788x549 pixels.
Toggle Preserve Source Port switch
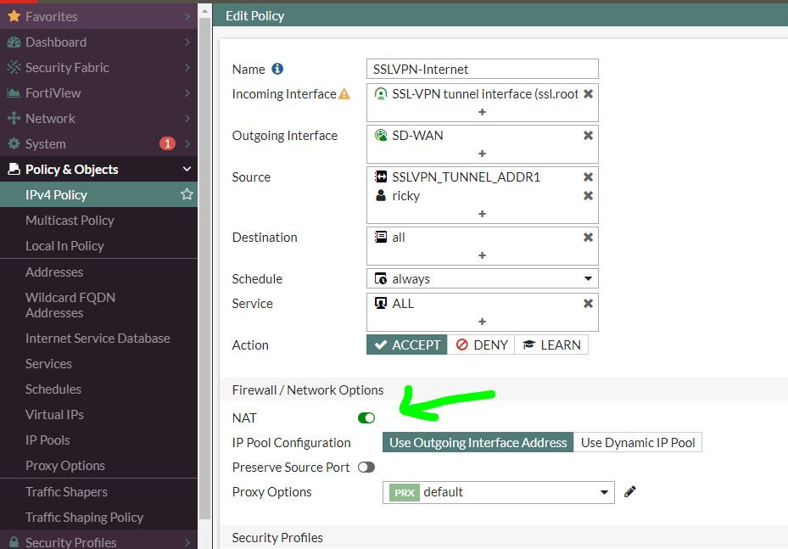366,467
